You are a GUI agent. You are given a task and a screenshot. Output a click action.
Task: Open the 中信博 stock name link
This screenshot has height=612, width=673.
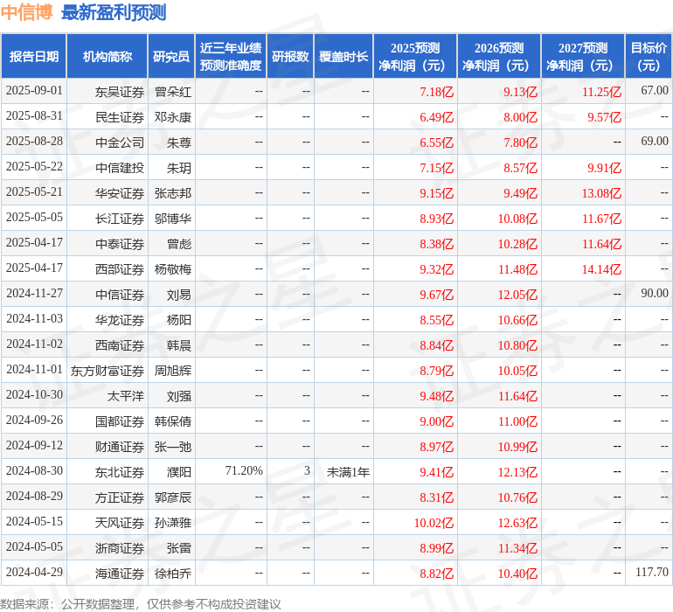(x=26, y=13)
